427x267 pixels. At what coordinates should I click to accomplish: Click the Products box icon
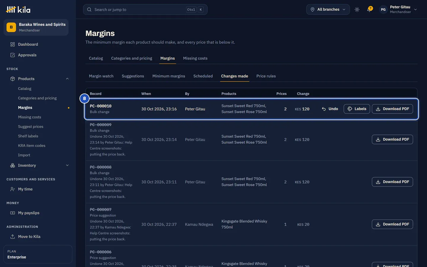12,79
